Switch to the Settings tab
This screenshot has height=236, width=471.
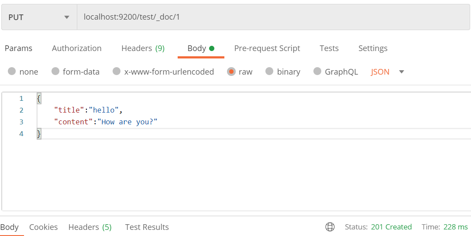[x=373, y=48]
